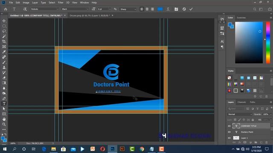Image resolution: width=273 pixels, height=153 pixels.
Task: Open the Opacity dropdown arrow
Action: (x=270, y=114)
